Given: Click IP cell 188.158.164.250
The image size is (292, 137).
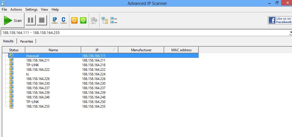Looking at the screenshot, I should pos(94,102).
